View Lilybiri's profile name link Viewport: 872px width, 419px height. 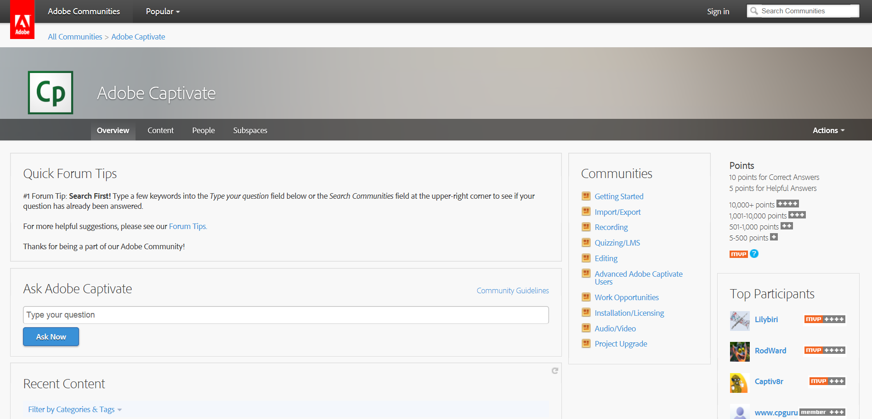tap(766, 319)
